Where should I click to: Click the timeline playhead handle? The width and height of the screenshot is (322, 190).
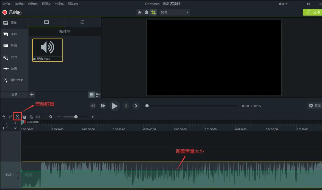click(22, 123)
